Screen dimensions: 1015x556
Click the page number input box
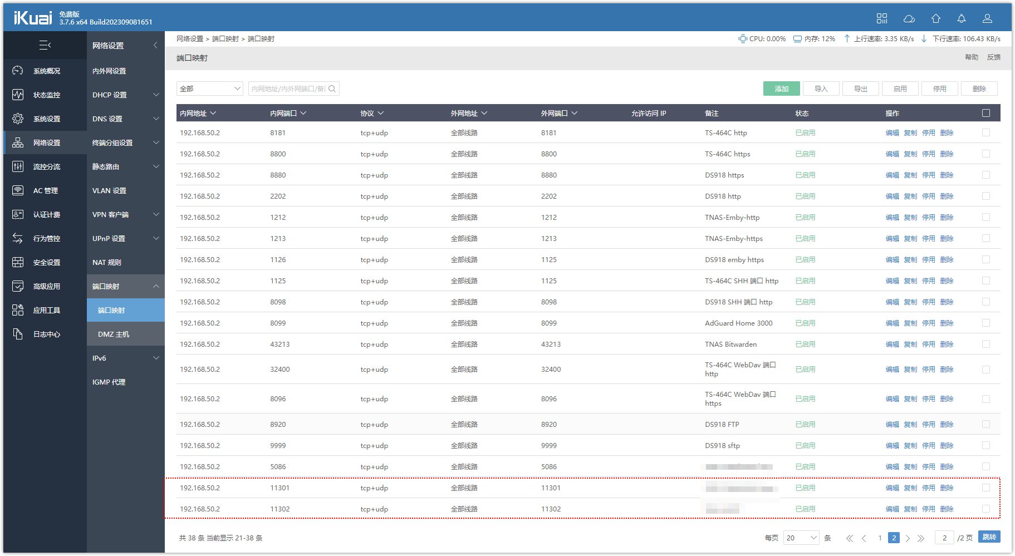(x=945, y=538)
